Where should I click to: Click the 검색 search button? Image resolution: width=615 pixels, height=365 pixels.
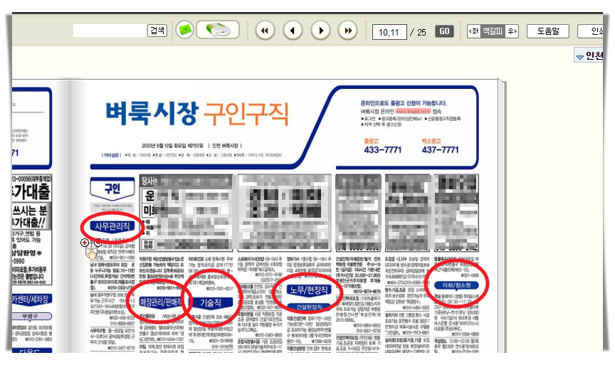click(157, 31)
